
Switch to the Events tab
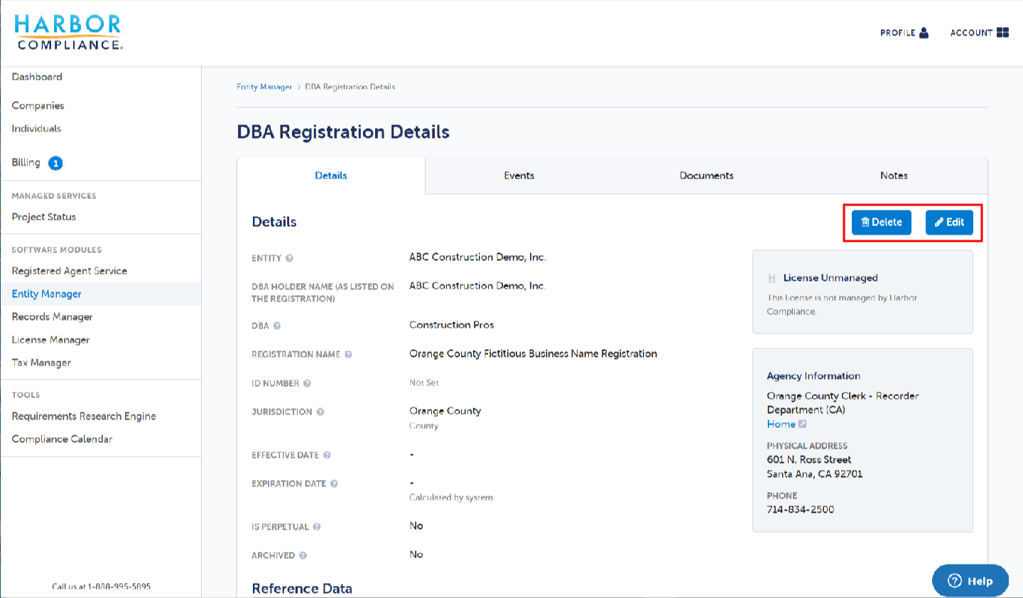(519, 176)
